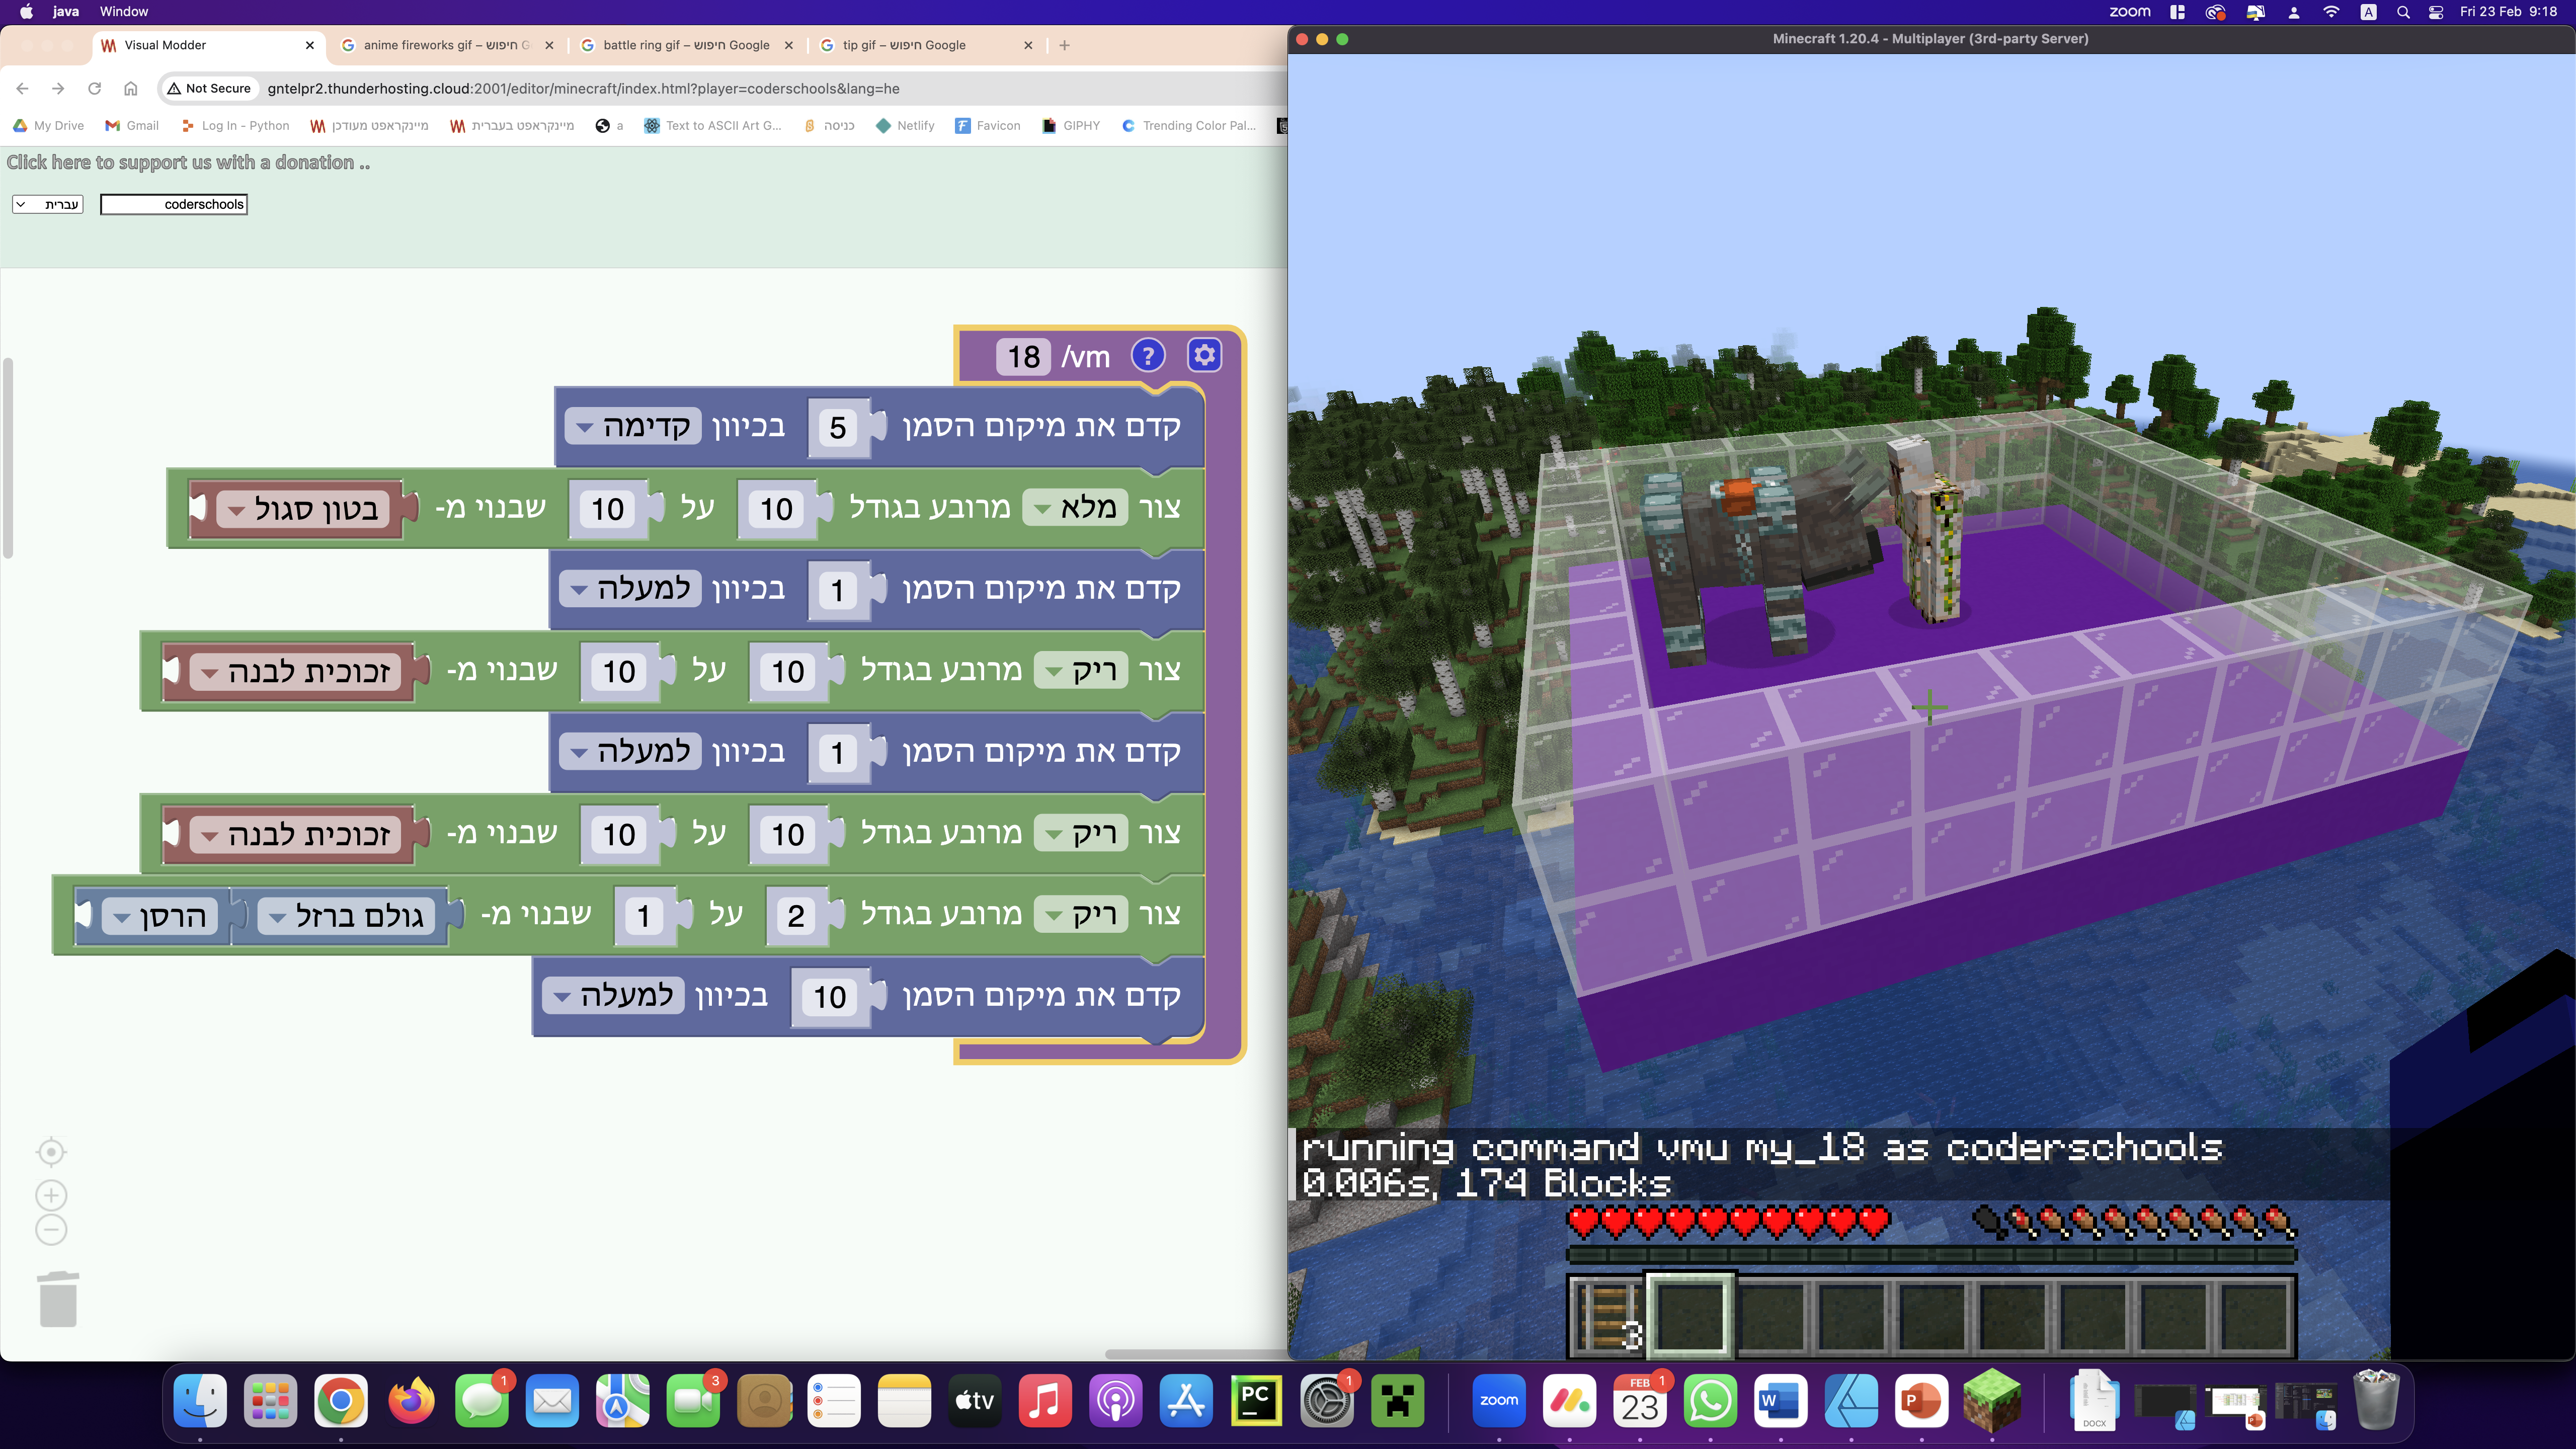Click the coderschools player name field
The image size is (2576, 1449).
pyautogui.click(x=174, y=204)
